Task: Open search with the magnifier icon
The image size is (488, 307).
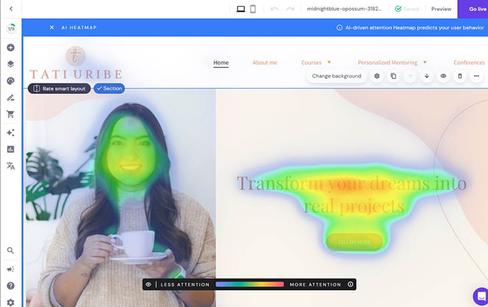Action: [11, 250]
